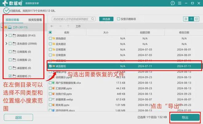Tick the checkbox for 用户反馈数据收集.xlsx
This screenshot has height=124, width=203.
click(x=50, y=83)
